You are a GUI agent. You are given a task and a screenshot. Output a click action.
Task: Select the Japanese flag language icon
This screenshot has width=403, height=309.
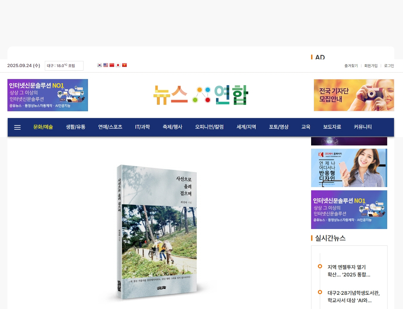pos(118,65)
